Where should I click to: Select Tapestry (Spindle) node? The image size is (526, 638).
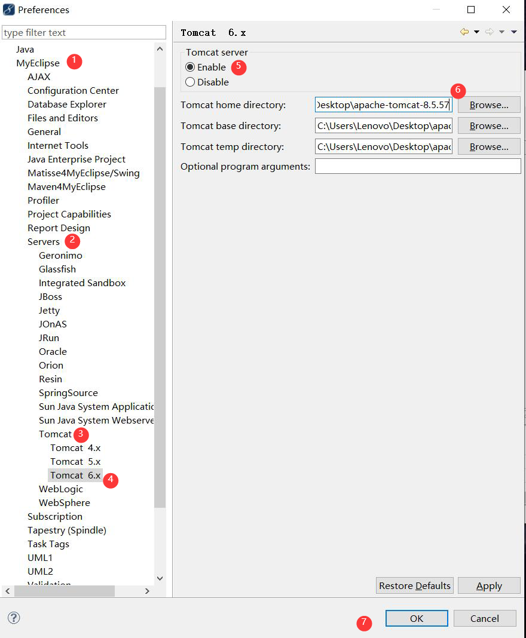pyautogui.click(x=67, y=530)
